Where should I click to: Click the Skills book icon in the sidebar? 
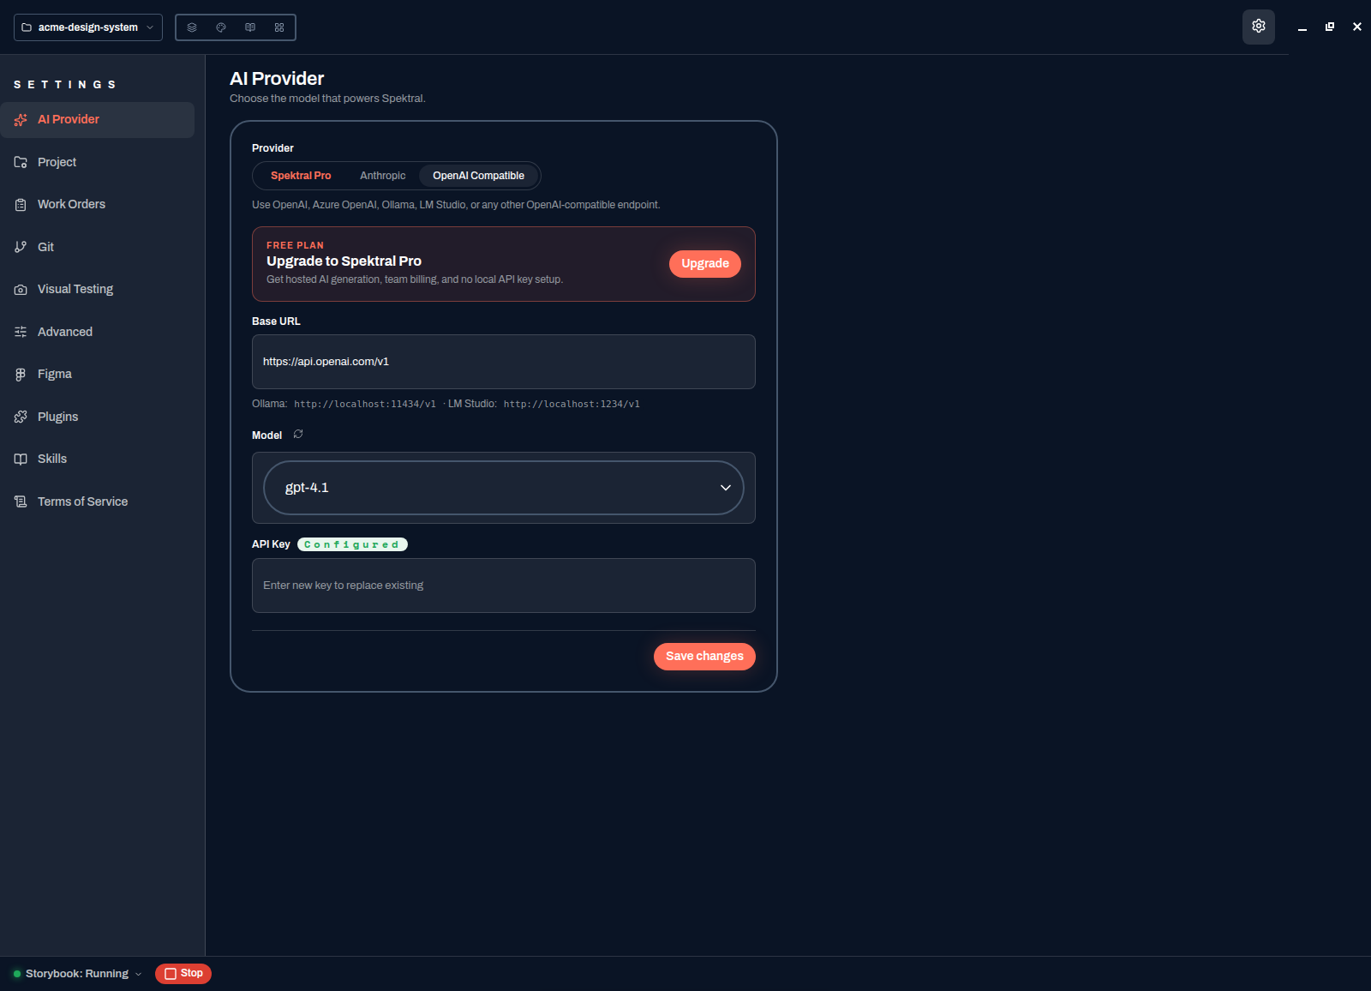pos(21,459)
